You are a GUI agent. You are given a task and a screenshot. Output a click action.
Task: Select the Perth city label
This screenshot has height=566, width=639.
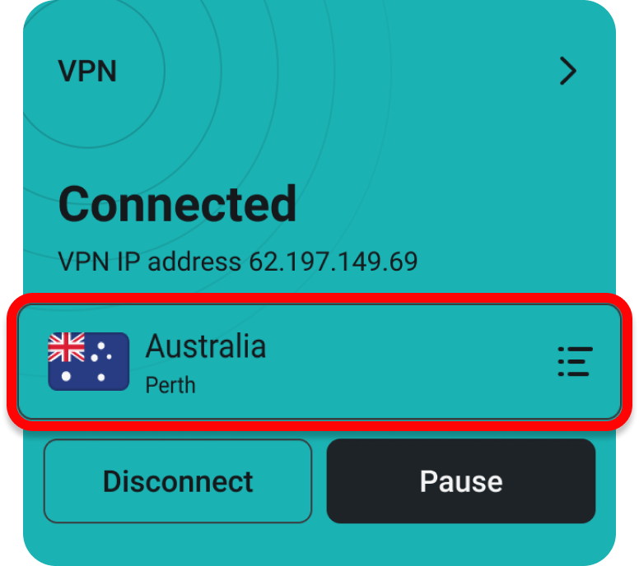pyautogui.click(x=170, y=385)
